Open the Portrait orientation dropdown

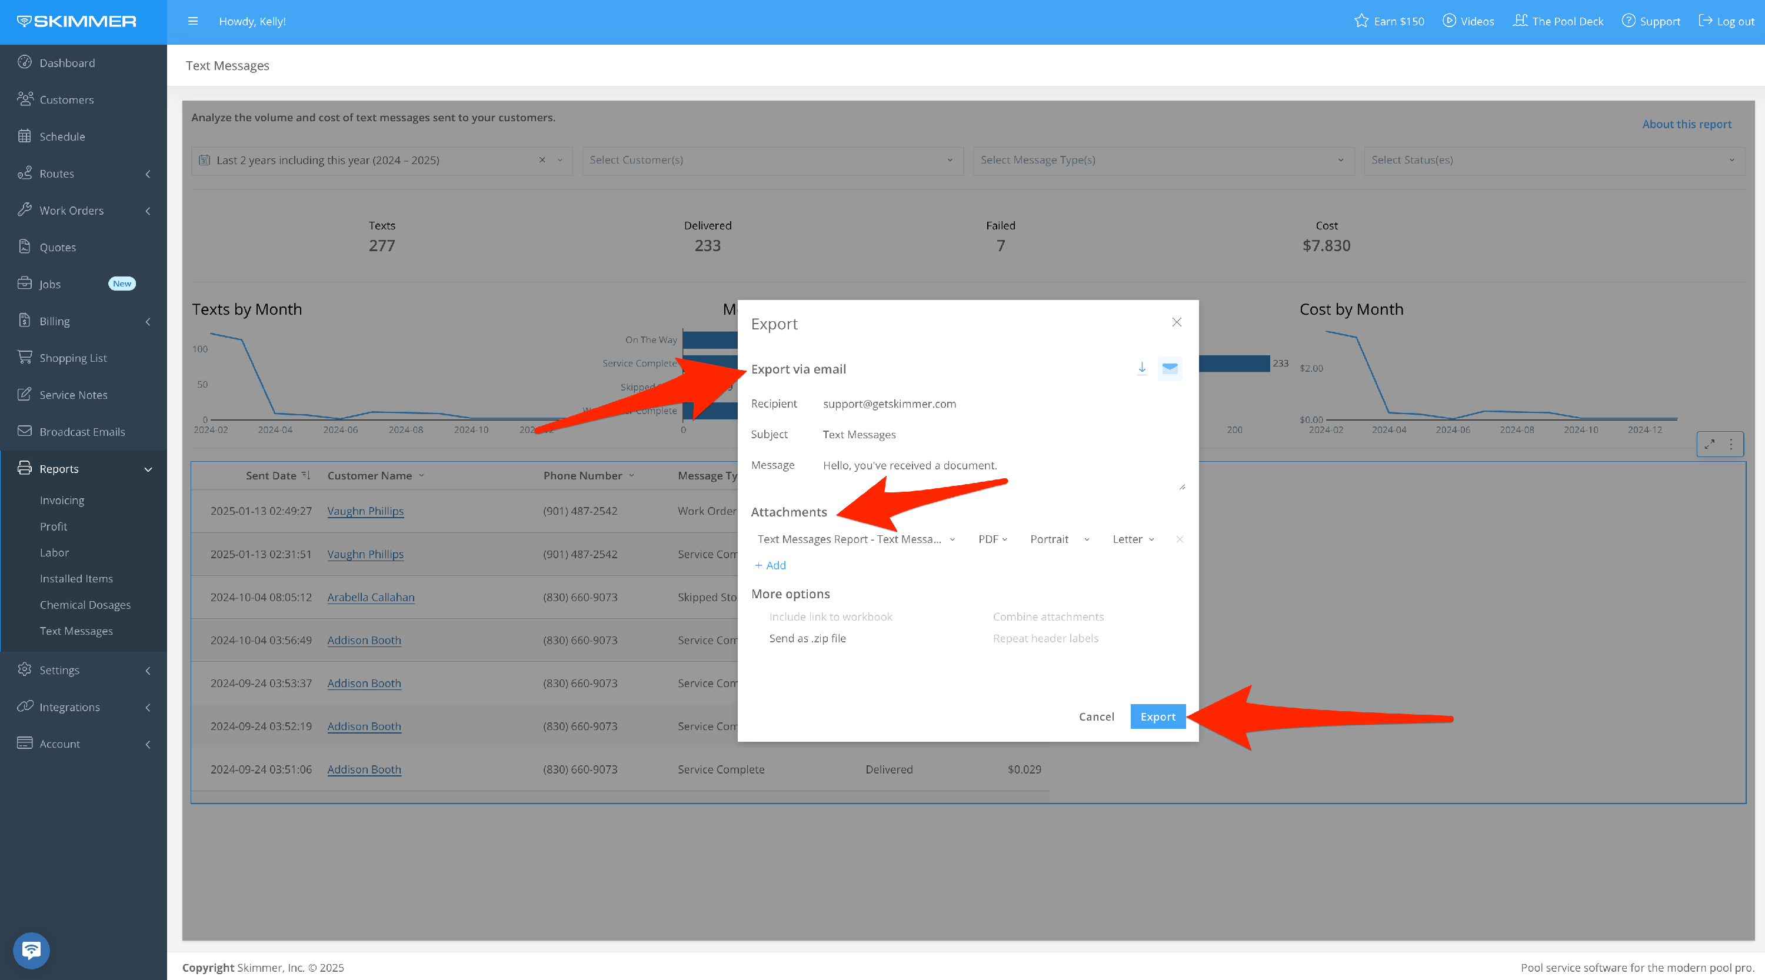[x=1058, y=539]
